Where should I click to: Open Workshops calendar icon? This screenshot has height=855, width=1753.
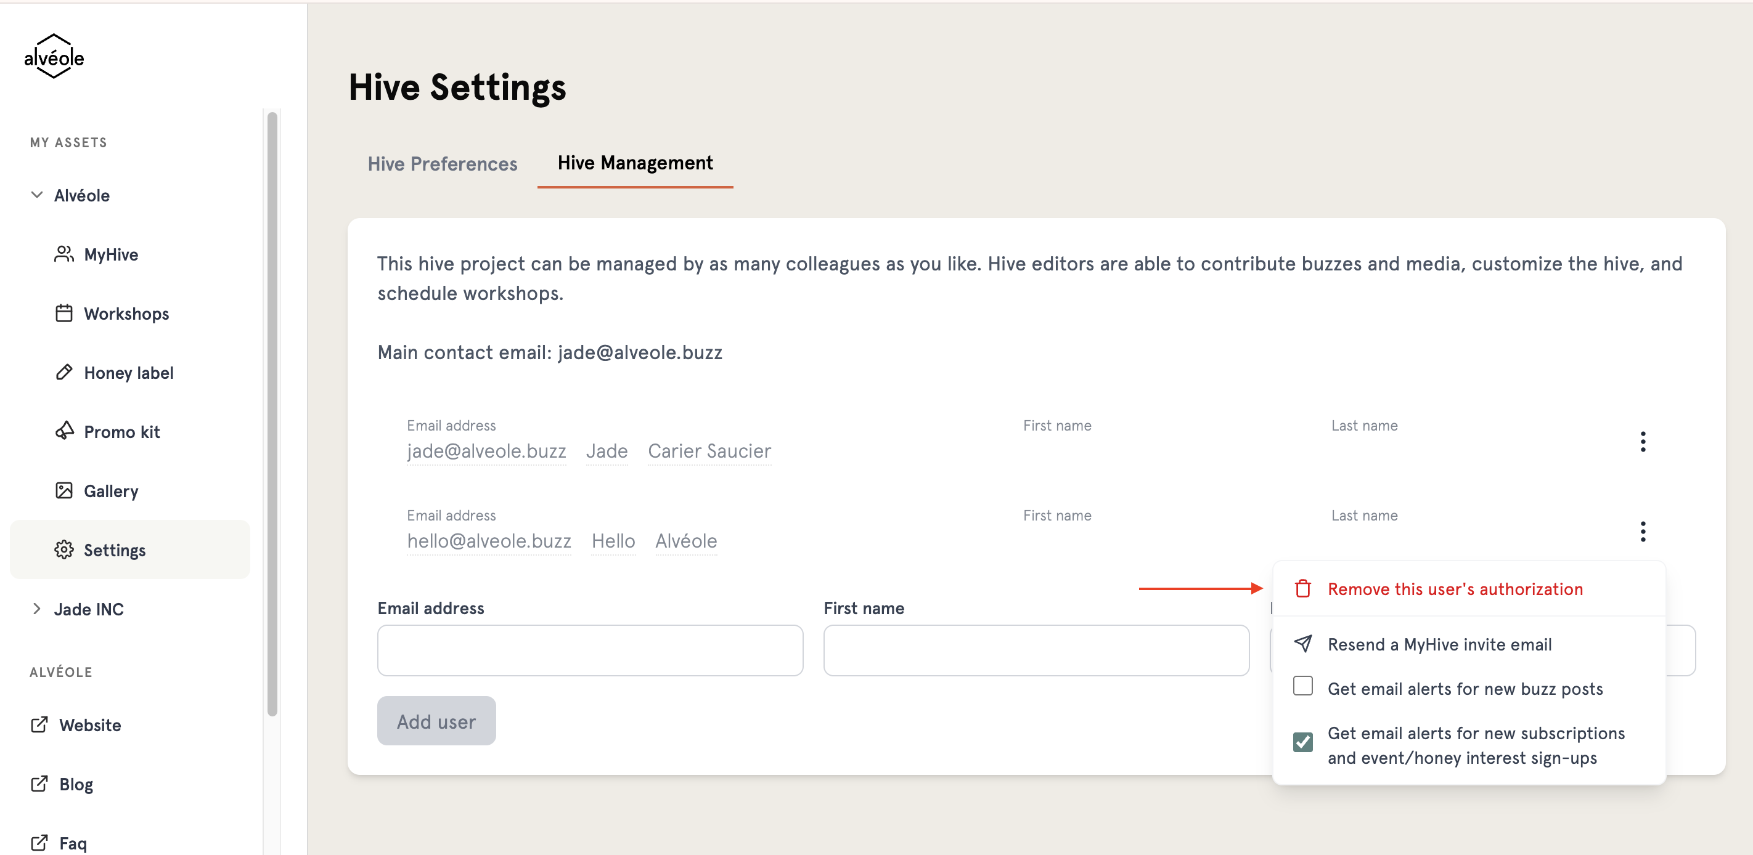coord(64,314)
